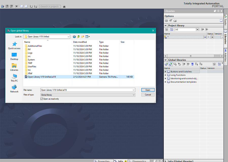The image size is (228, 162).
Task: Expand the Buttons-and-Switches library
Action: coord(165,72)
